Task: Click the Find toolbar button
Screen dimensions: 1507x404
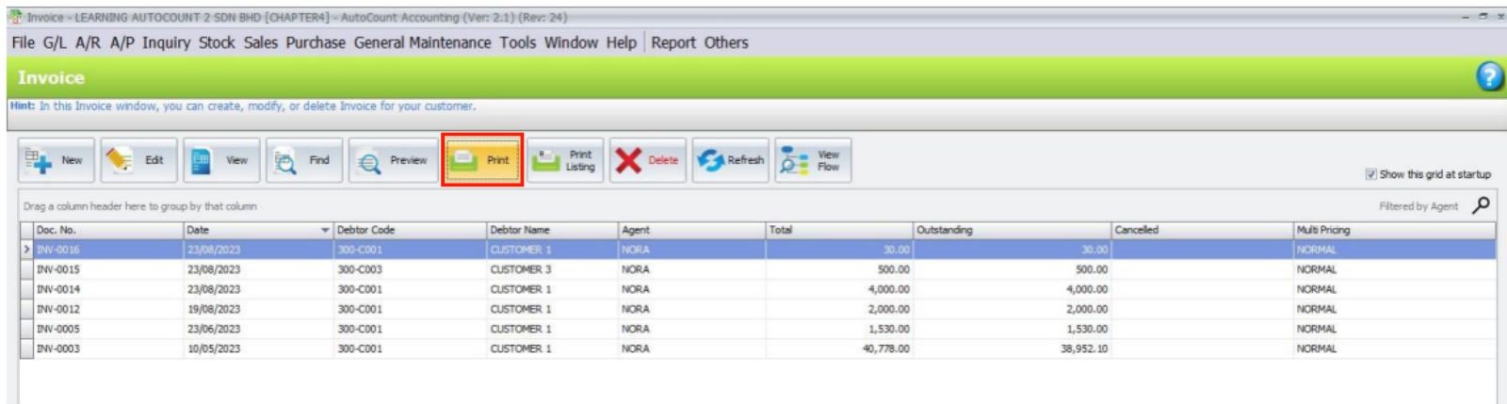Action: (303, 161)
